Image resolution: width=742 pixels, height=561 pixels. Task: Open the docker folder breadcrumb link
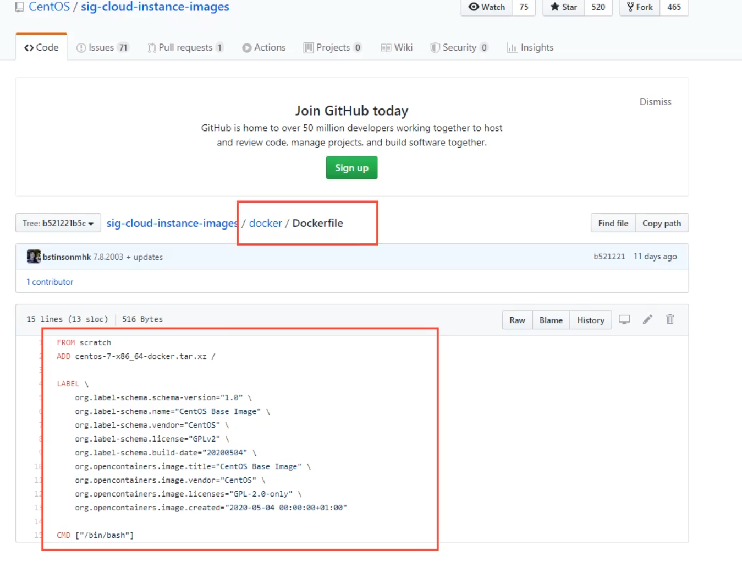265,223
